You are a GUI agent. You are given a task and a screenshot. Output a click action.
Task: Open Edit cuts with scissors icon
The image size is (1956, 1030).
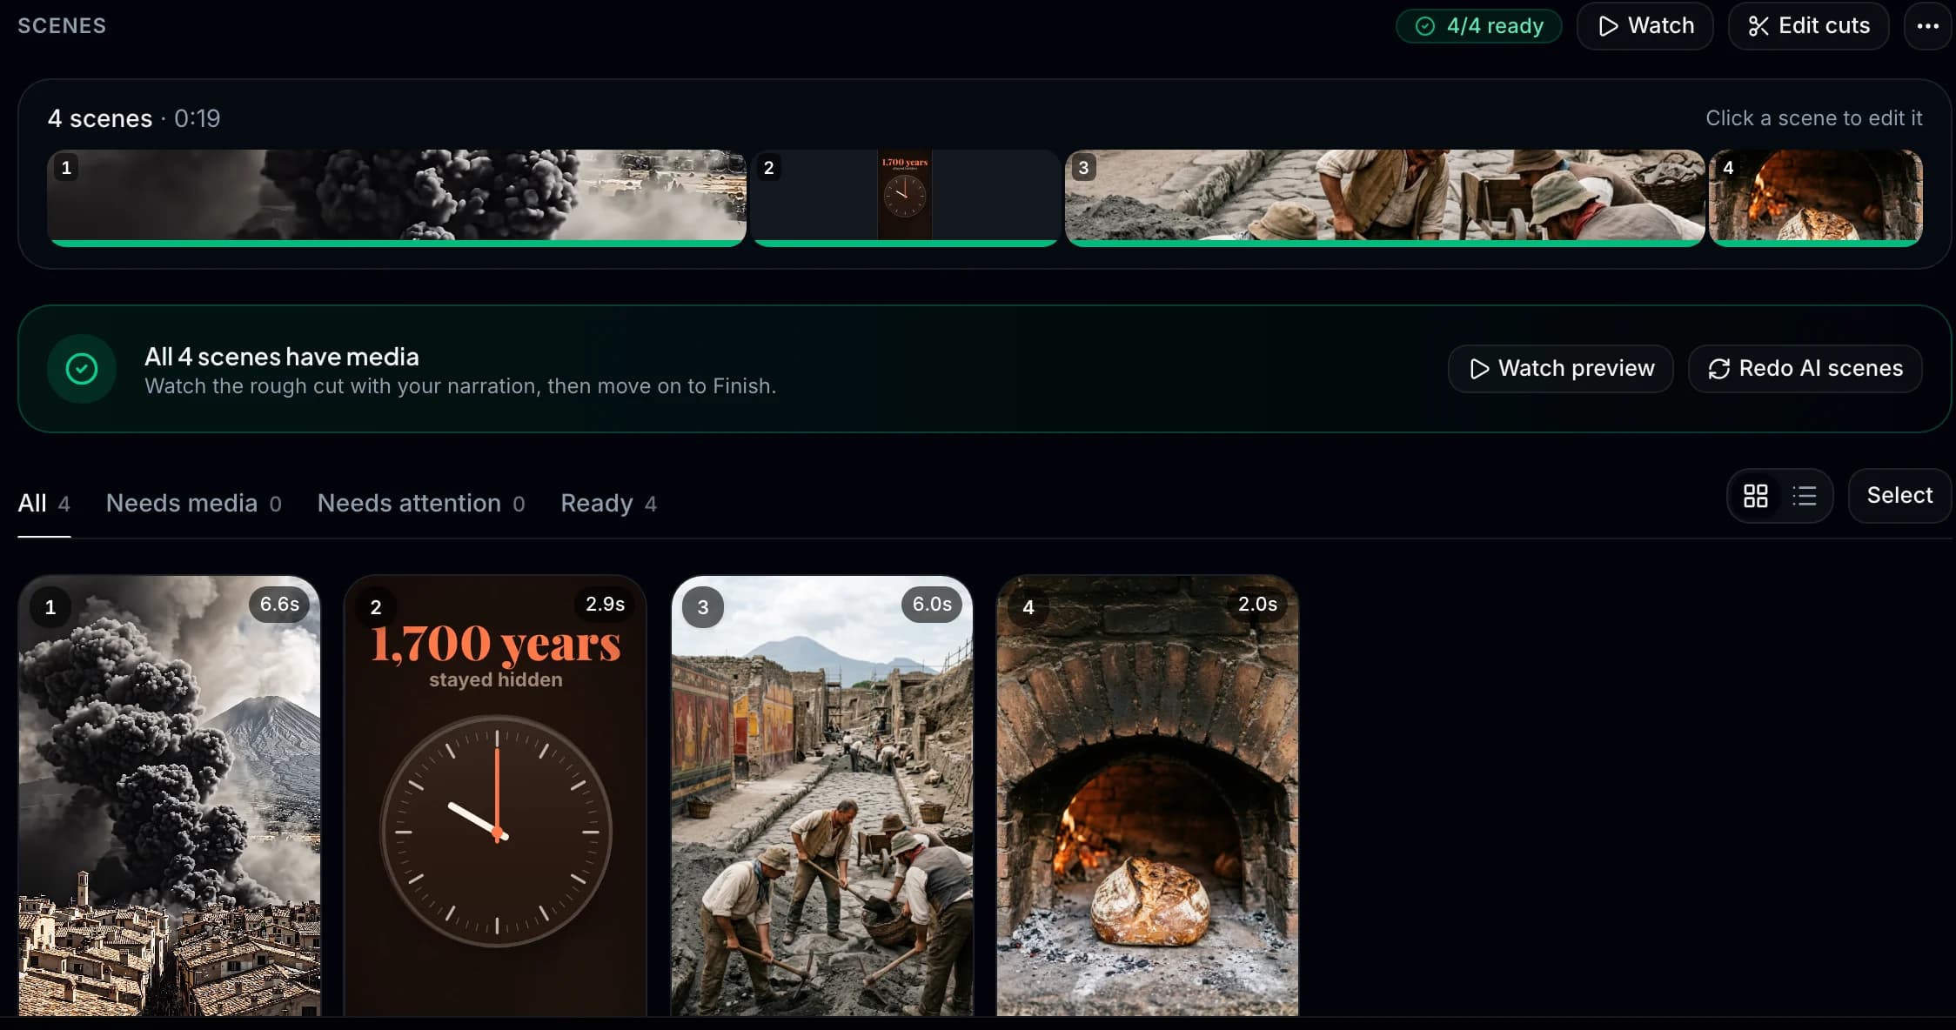point(1808,26)
